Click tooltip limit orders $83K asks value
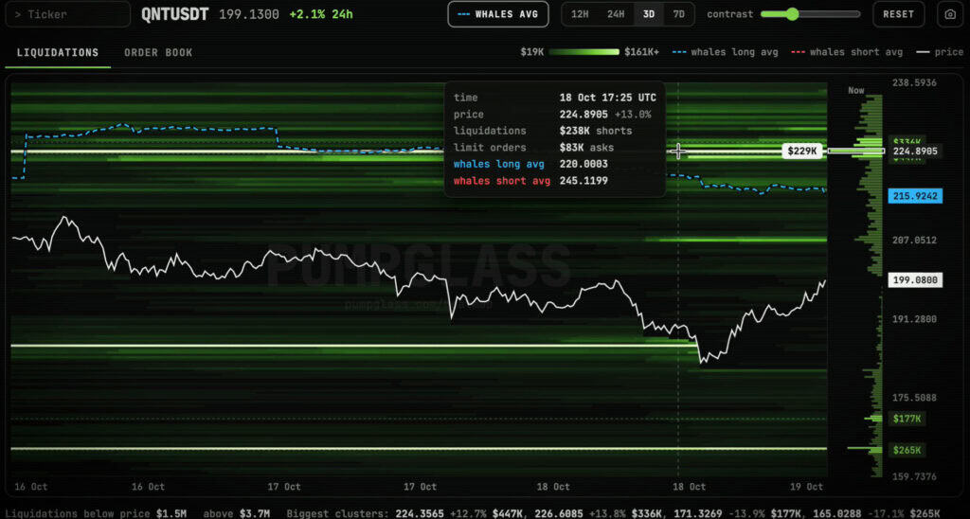Viewport: 970px width, 519px height. tap(587, 148)
